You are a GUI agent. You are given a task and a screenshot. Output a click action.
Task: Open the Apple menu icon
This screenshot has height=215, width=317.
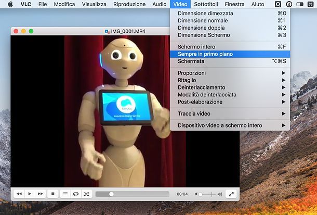coord(9,4)
